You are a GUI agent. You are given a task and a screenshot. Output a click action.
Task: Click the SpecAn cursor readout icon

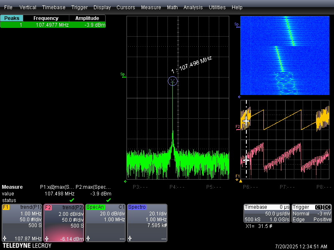tap(88, 238)
